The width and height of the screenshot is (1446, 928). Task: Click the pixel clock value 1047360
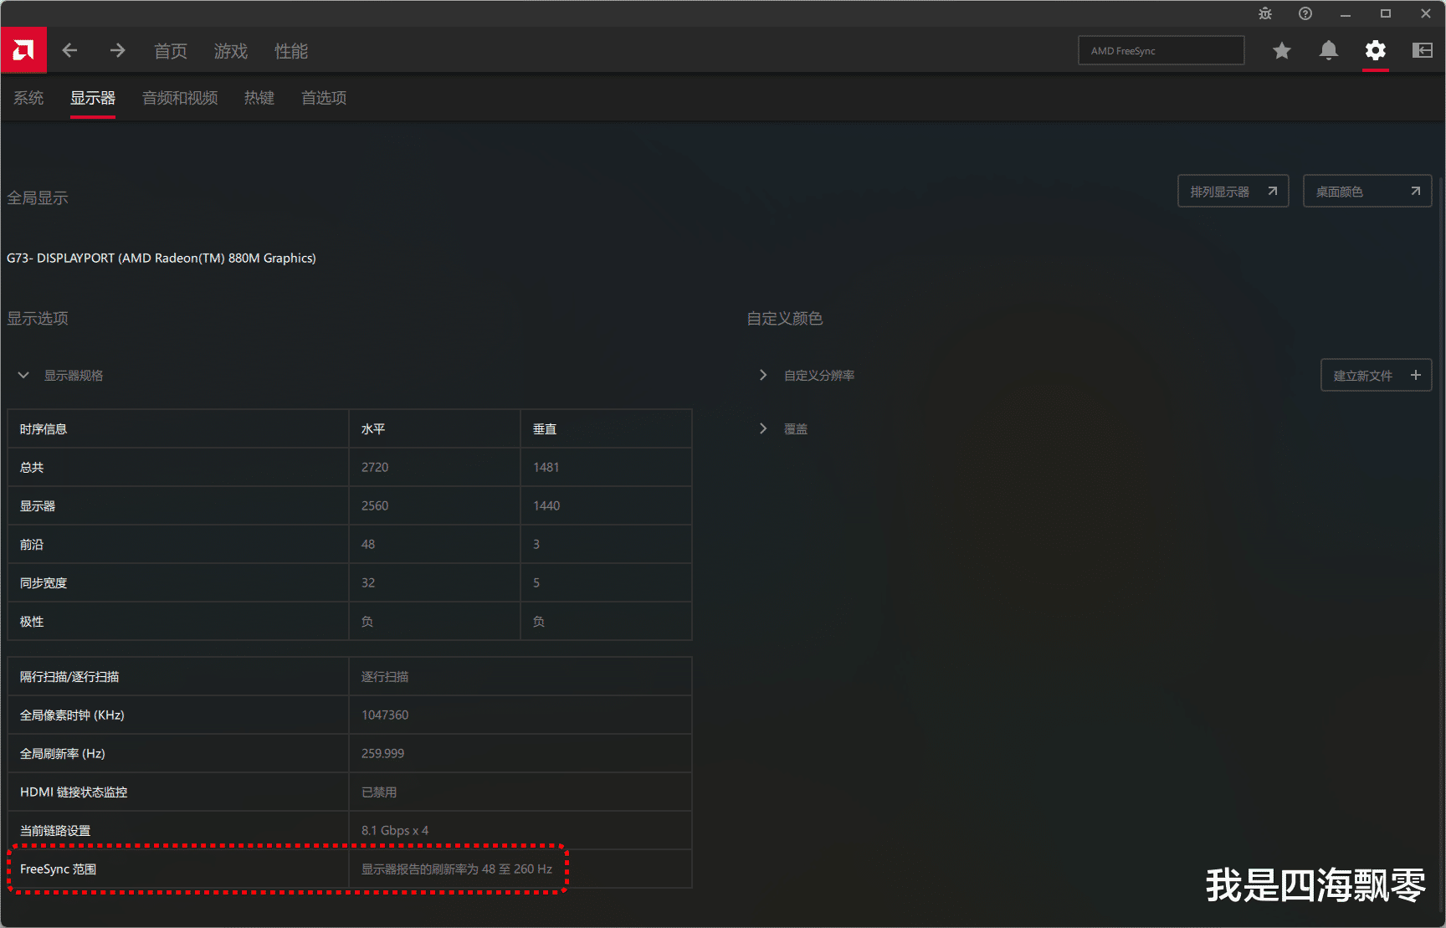385,715
